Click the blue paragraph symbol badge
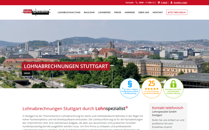 point(130,88)
